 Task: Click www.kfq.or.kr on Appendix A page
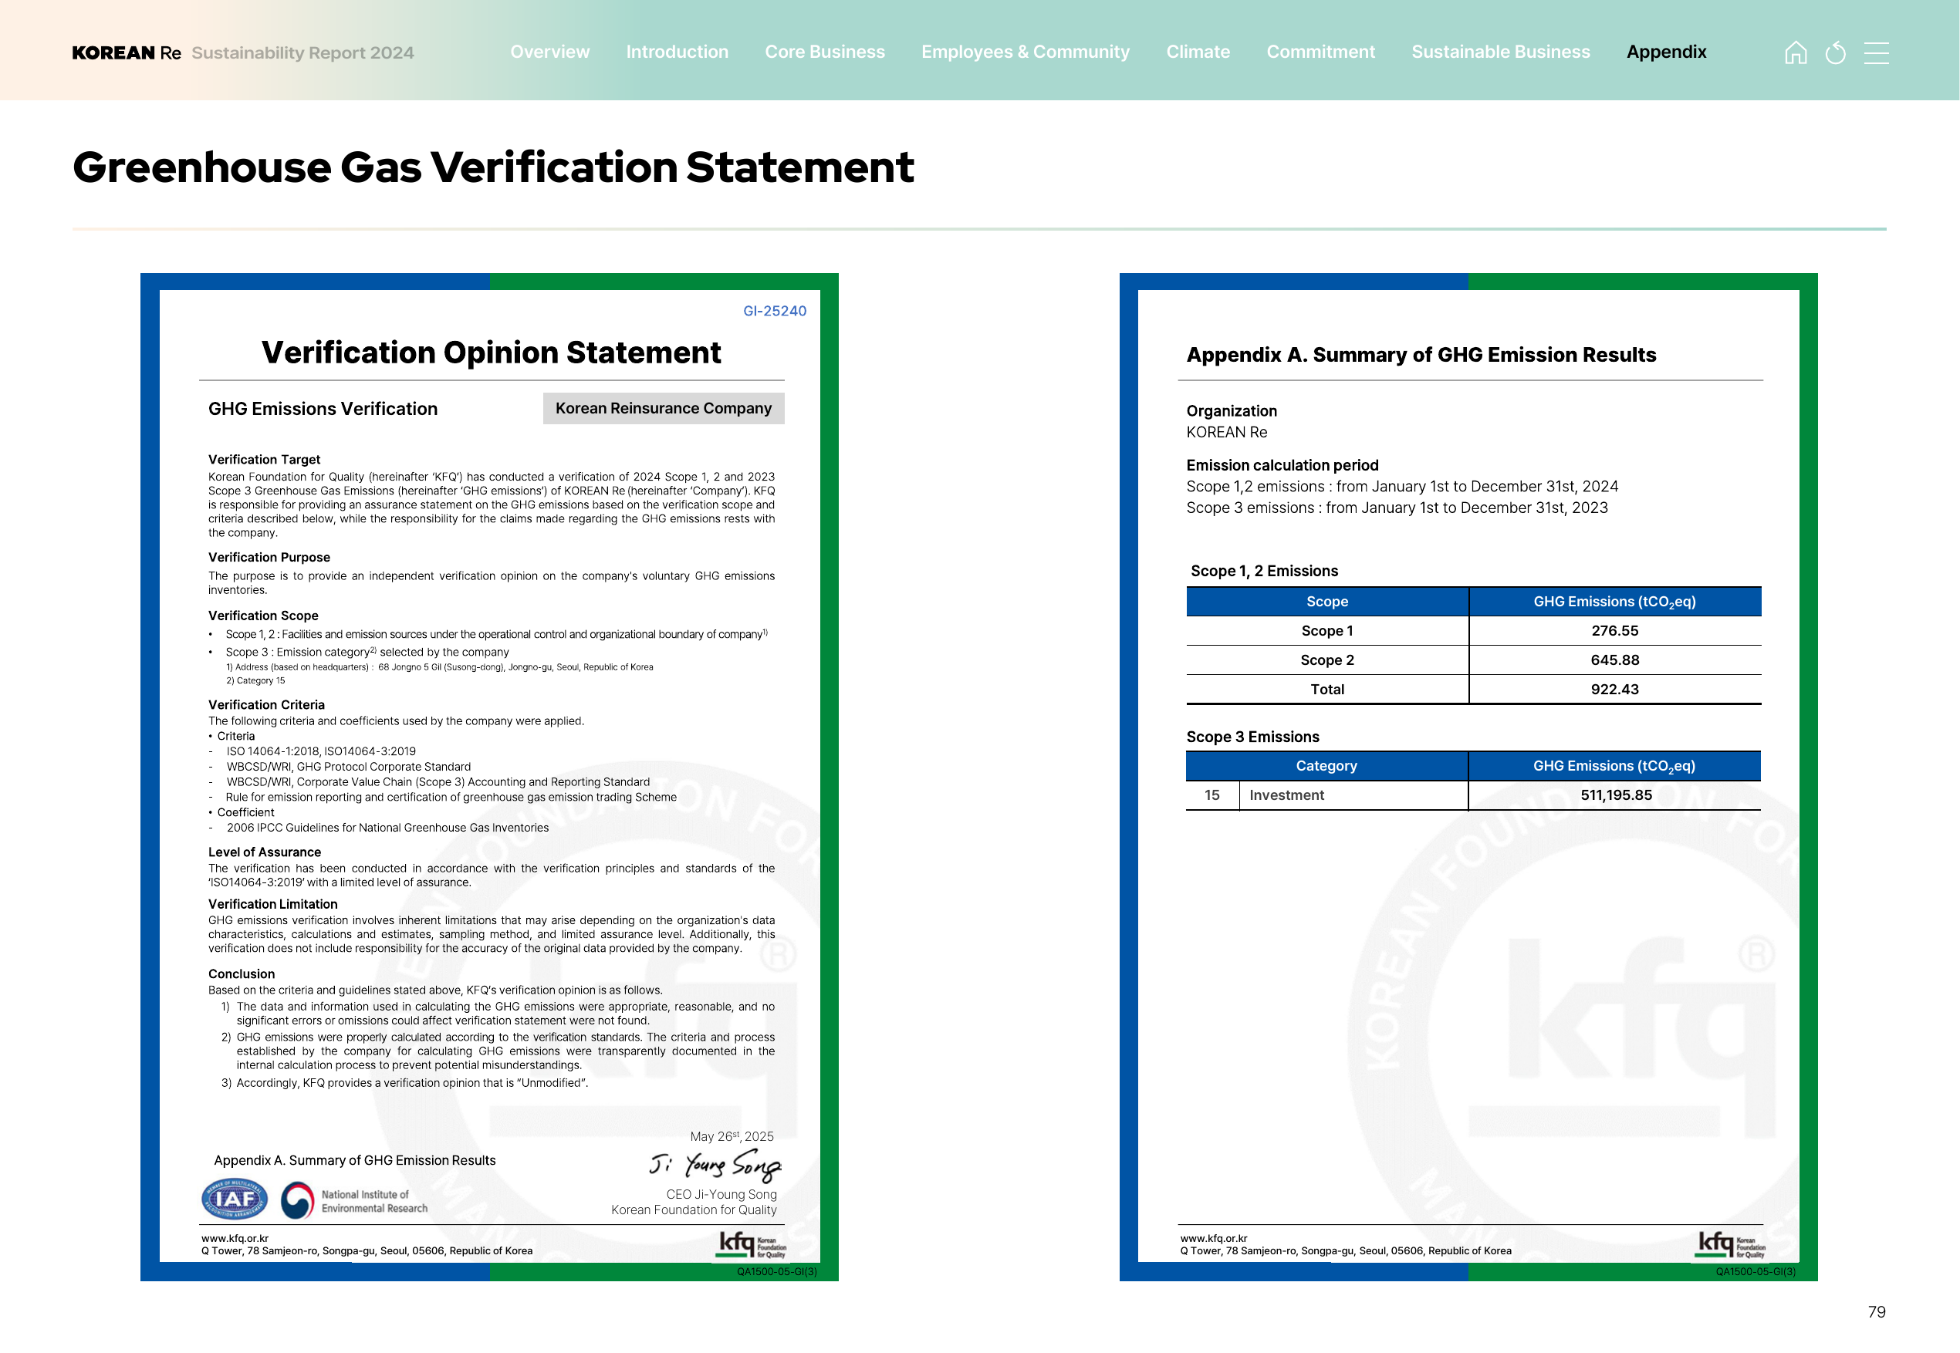click(1214, 1238)
